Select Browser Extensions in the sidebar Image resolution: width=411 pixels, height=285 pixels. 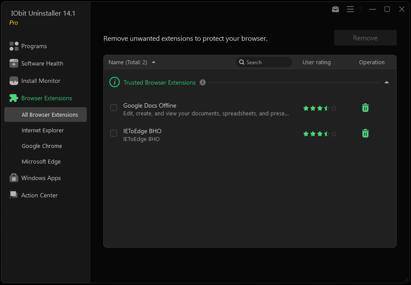pos(47,98)
